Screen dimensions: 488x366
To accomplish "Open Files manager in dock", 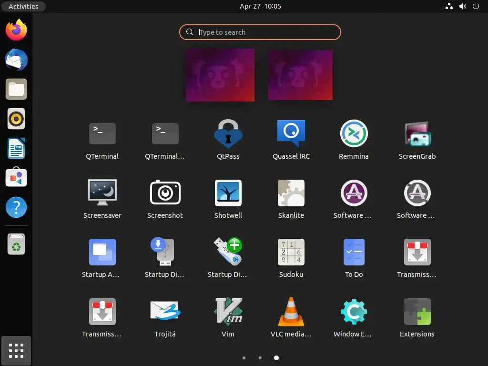I will click(x=16, y=89).
